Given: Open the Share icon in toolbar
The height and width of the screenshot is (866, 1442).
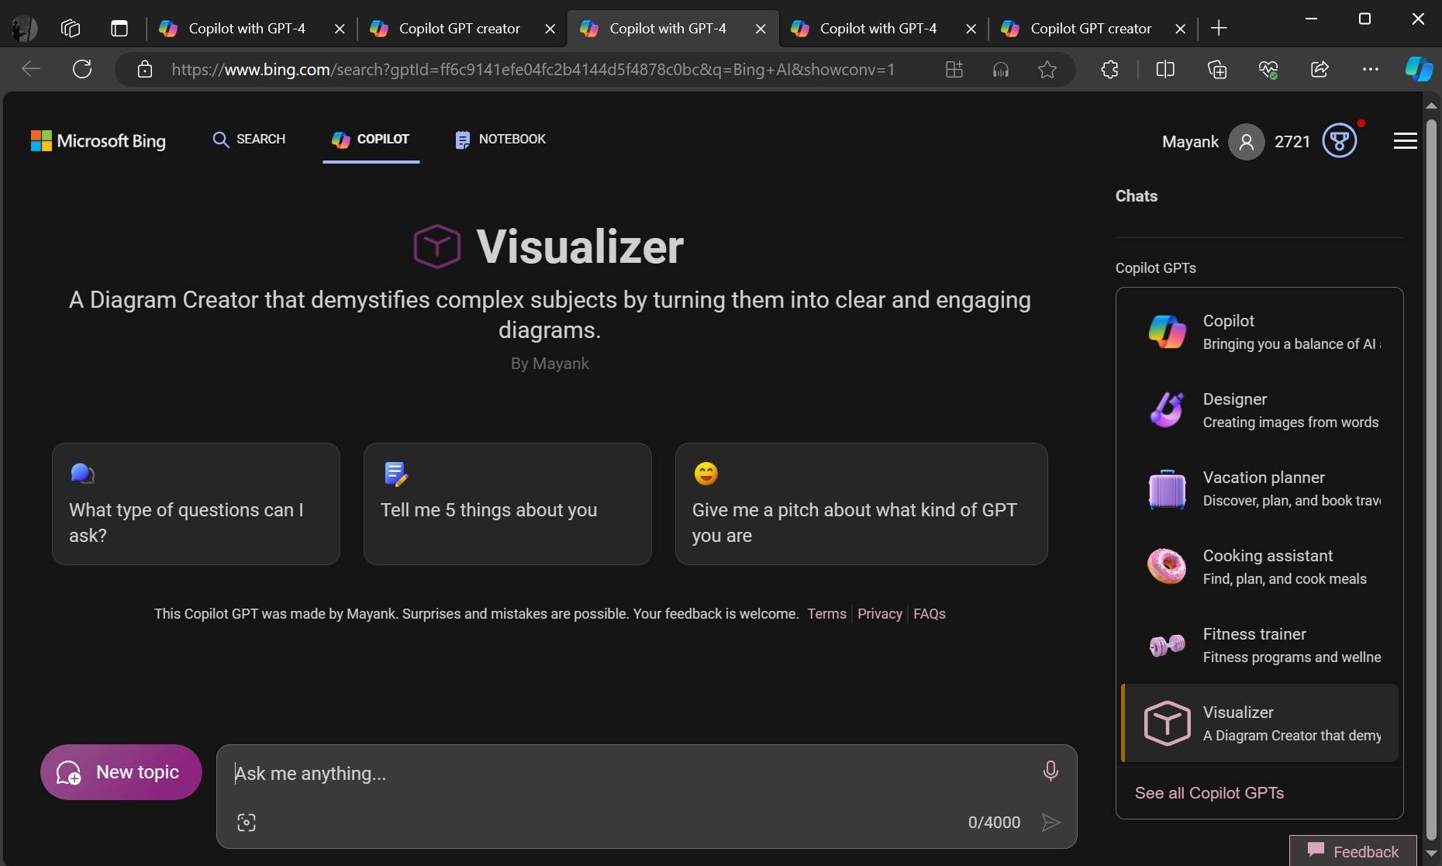Looking at the screenshot, I should (x=1320, y=70).
